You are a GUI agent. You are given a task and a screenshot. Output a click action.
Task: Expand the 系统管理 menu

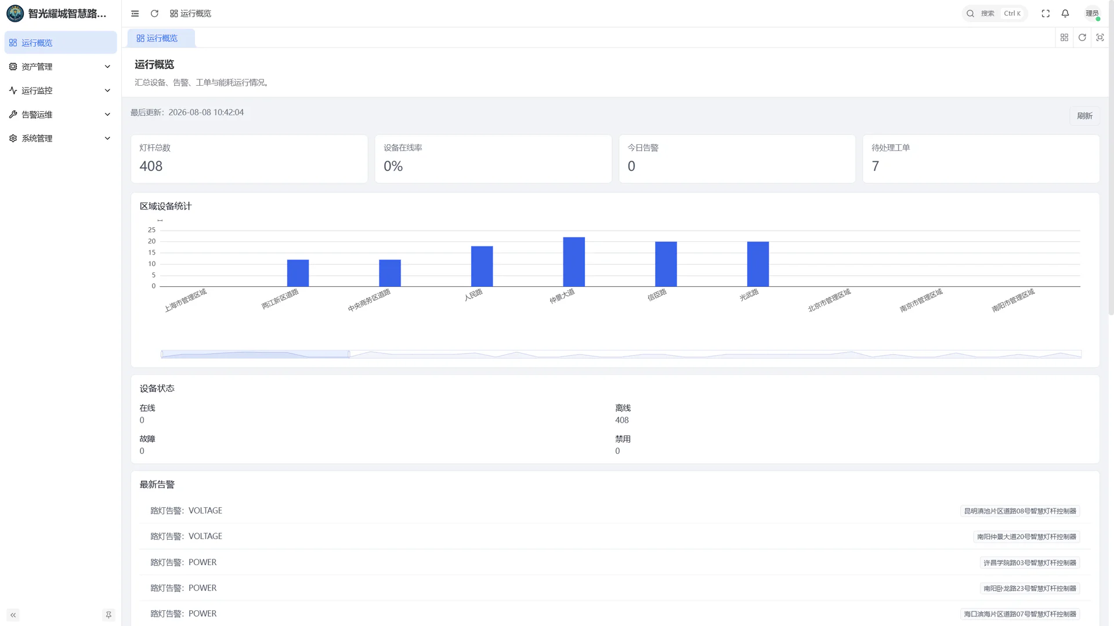[60, 139]
